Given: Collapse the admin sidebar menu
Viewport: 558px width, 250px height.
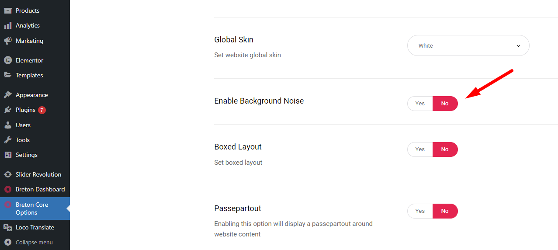Looking at the screenshot, I should click(x=35, y=242).
